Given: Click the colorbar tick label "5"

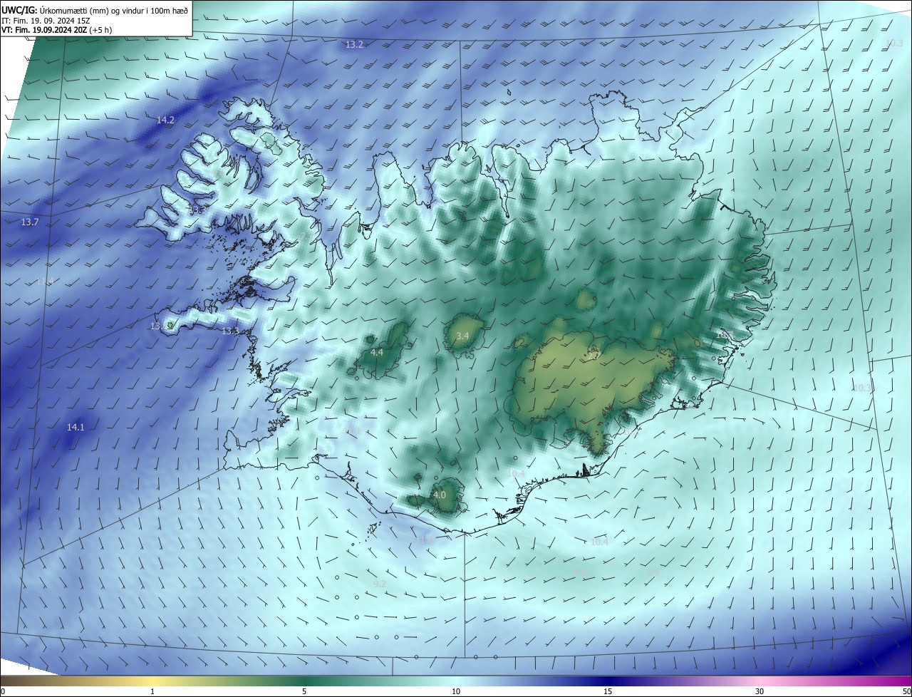Looking at the screenshot, I should 304,691.
